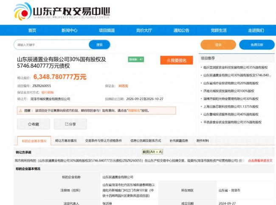
Task: Click the 截图(Alt + A) tooltip
Action: pyautogui.click(x=152, y=152)
